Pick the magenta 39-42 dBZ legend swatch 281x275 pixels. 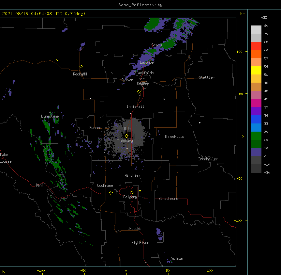point(256,103)
